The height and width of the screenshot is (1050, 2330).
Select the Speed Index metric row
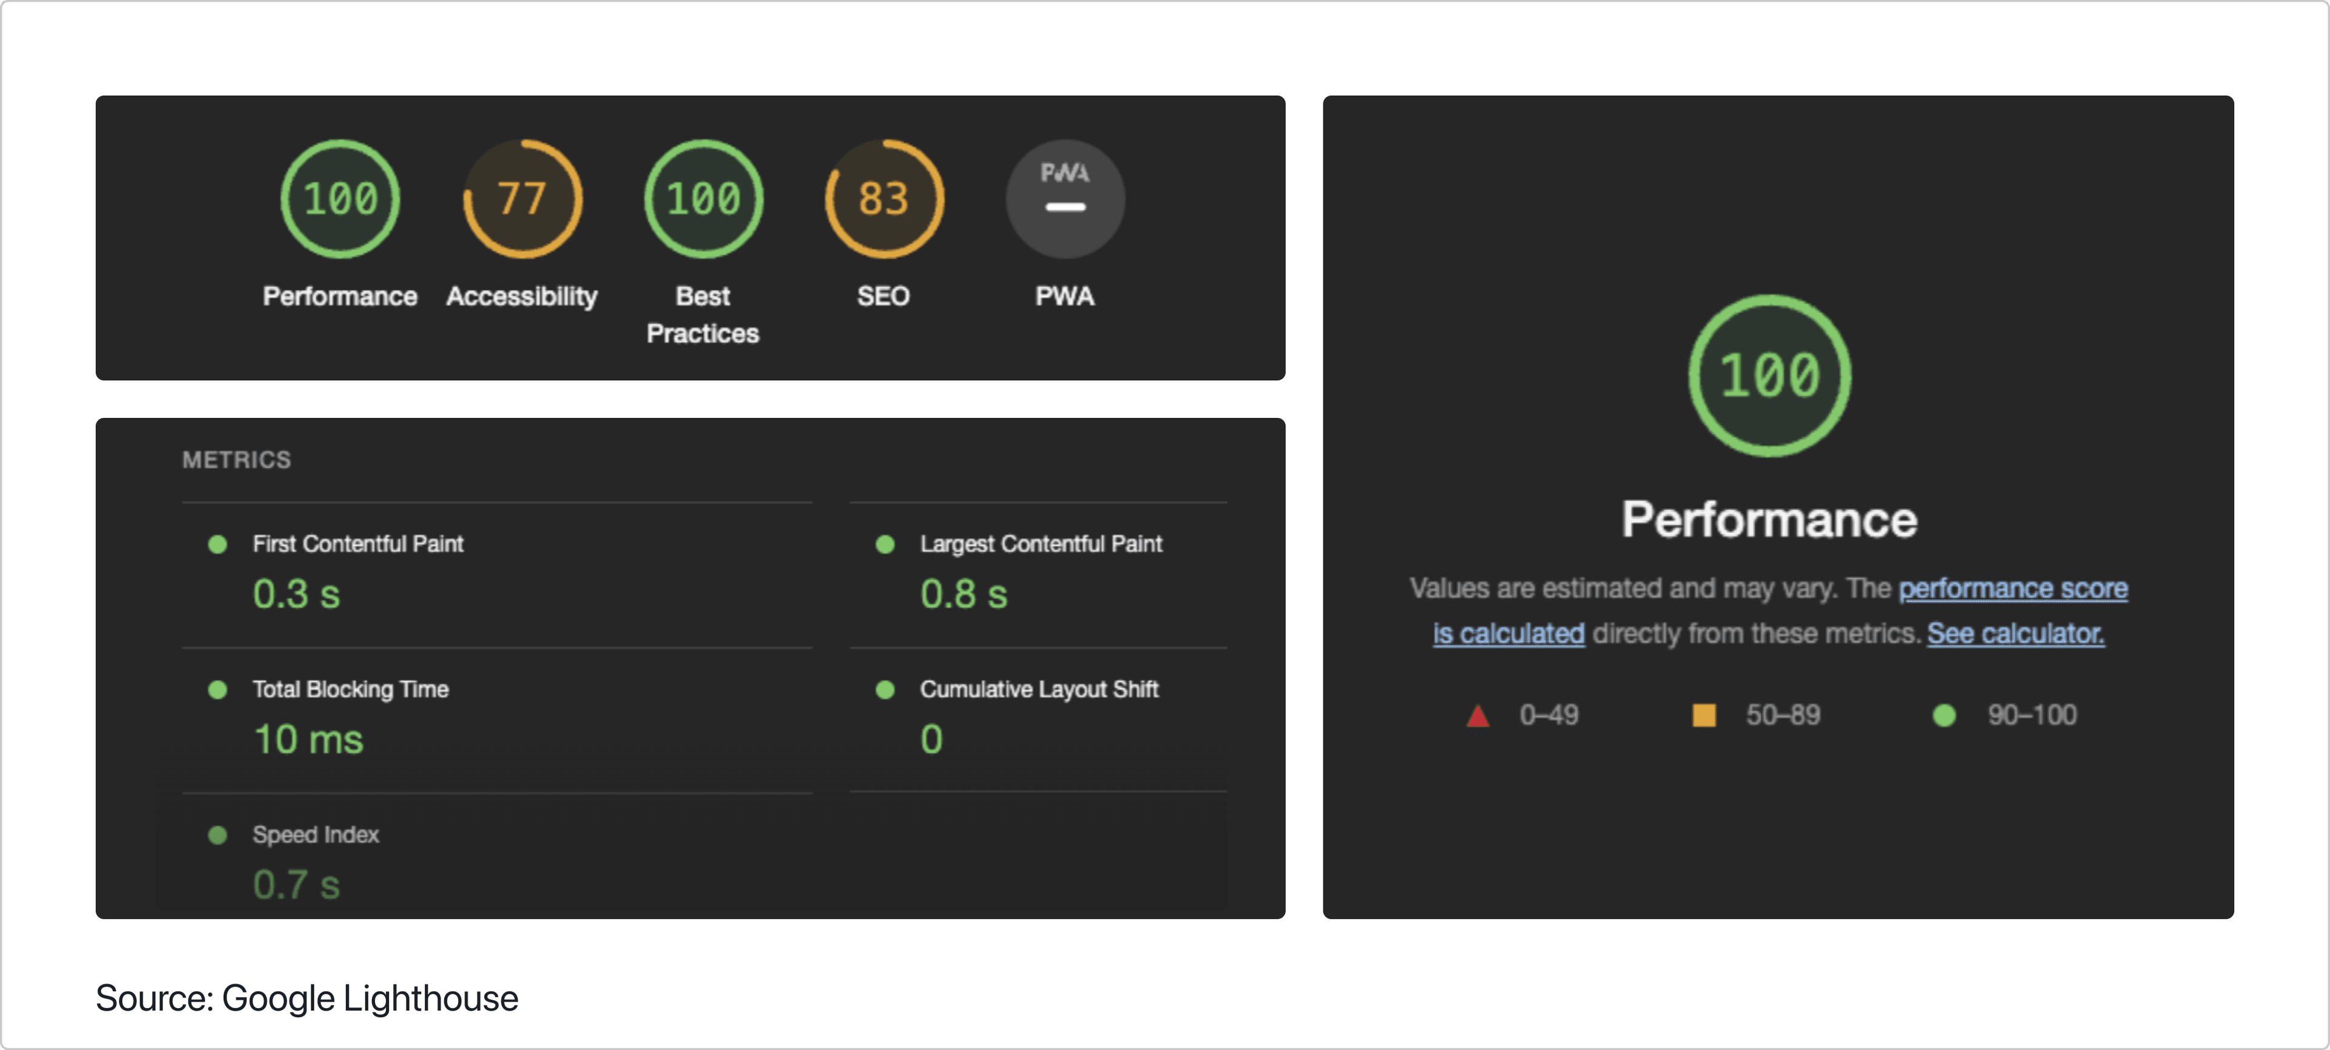pyautogui.click(x=496, y=856)
